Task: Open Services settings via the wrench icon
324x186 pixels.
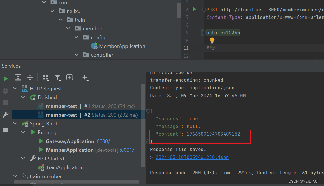Action: 5,114
